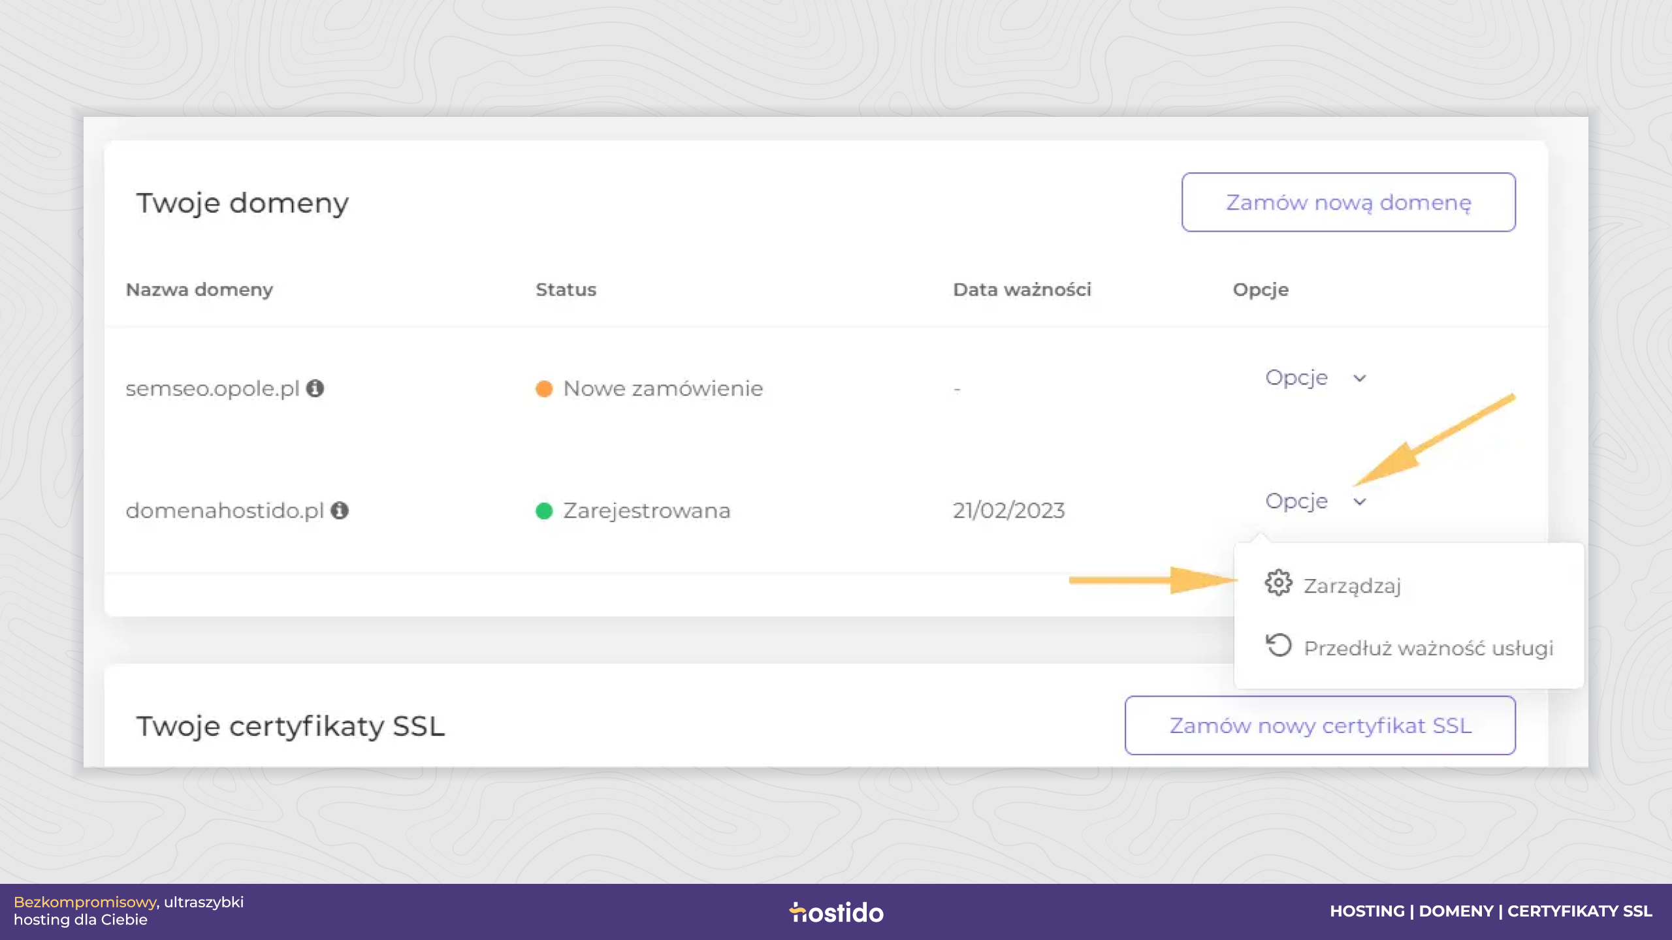Click the Status column header
Viewport: 1672px width, 940px height.
[x=566, y=290]
